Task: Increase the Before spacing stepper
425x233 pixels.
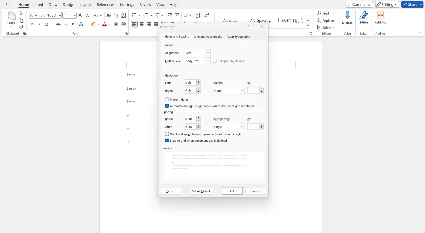Action: click(199, 117)
